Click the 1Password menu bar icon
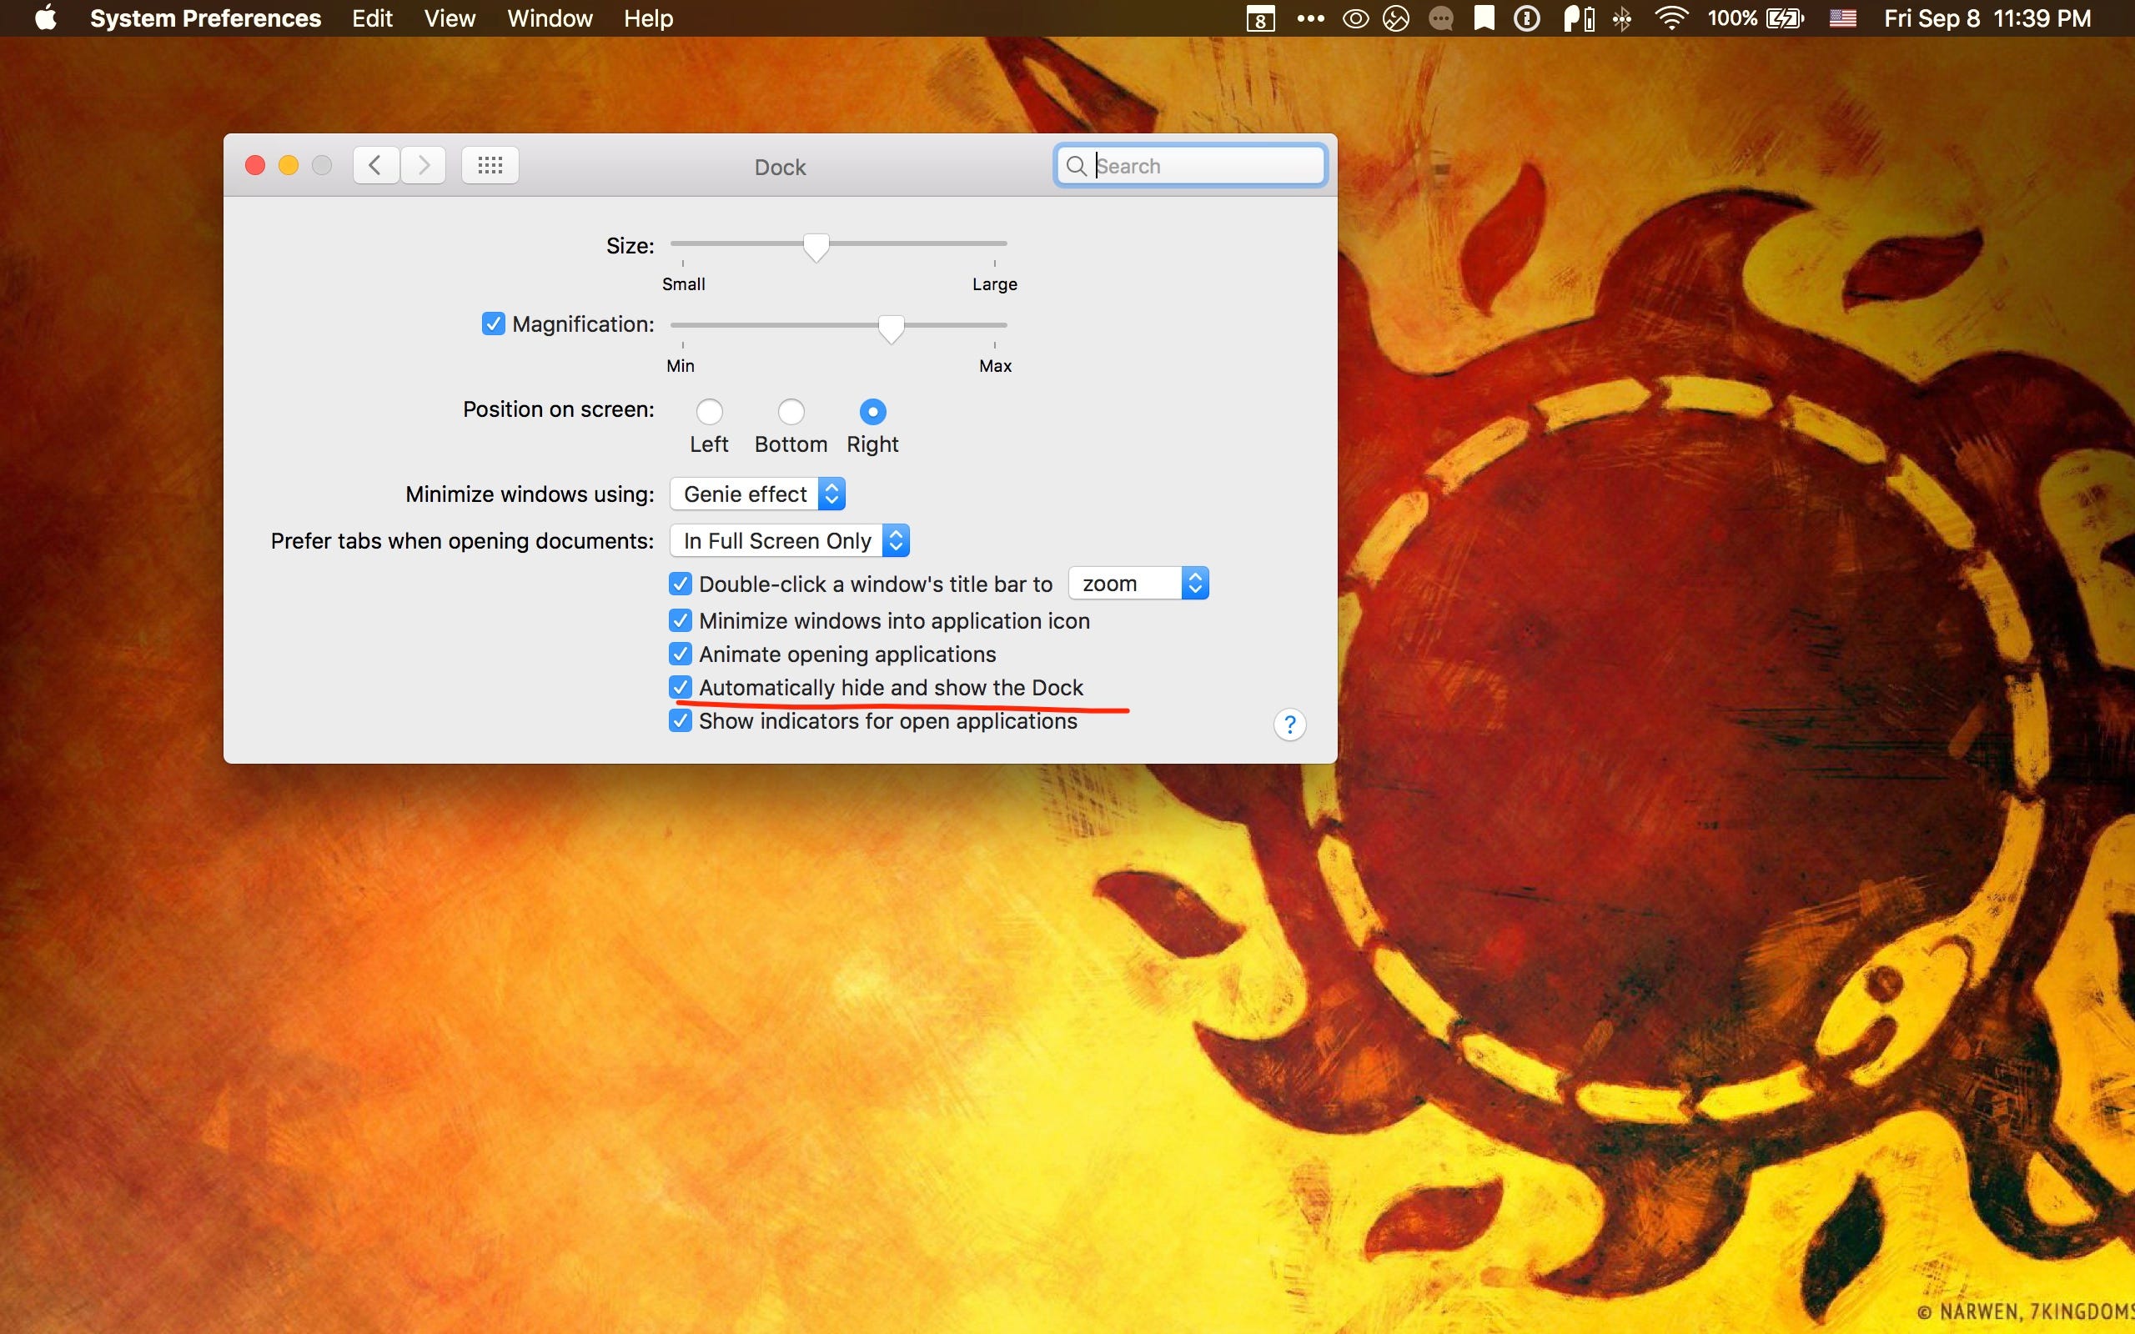This screenshot has height=1334, width=2135. (1526, 18)
